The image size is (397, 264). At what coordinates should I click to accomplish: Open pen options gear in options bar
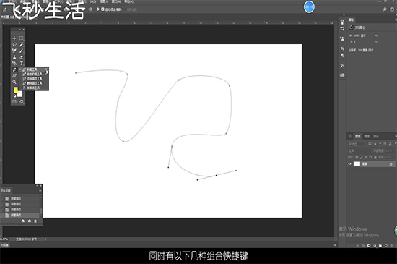tap(97, 9)
